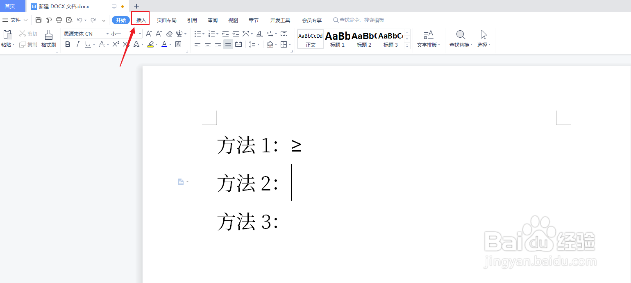Switch to the 插入 ribbon tab

(140, 20)
